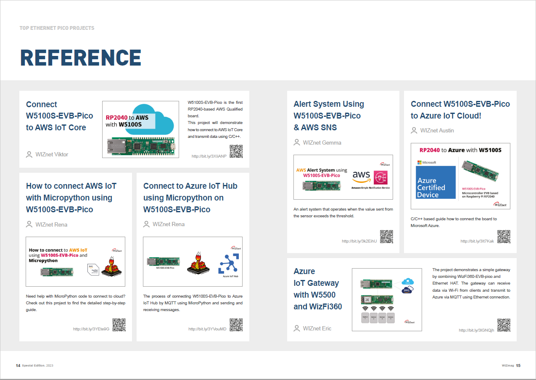Select title Connect W5100S-EVB-Pico to Azure IoT Cloud!
This screenshot has width=536, height=380.
(x=460, y=110)
